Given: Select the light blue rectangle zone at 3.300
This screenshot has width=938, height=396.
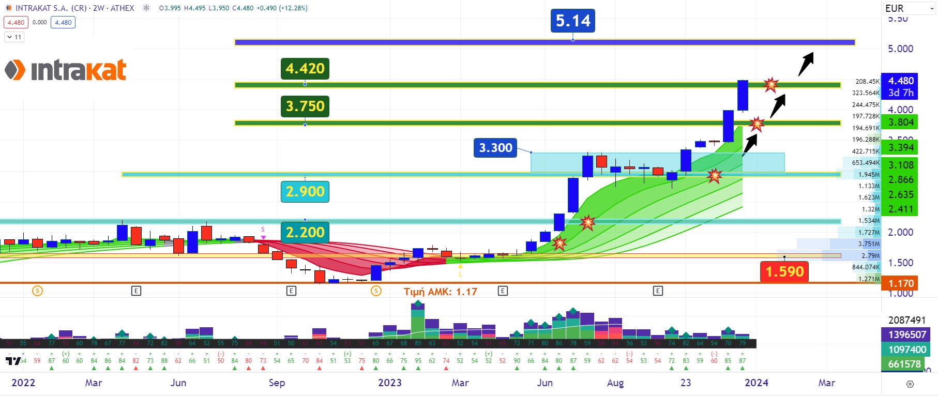Looking at the screenshot, I should [x=657, y=162].
